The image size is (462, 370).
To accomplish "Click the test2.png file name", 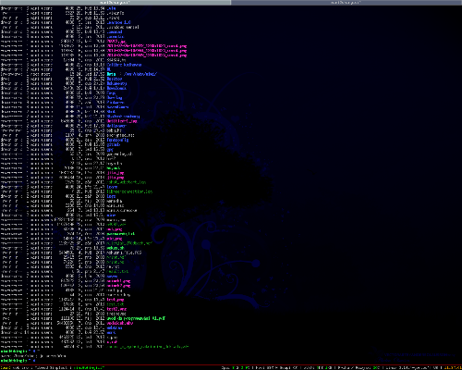I will tap(116, 309).
